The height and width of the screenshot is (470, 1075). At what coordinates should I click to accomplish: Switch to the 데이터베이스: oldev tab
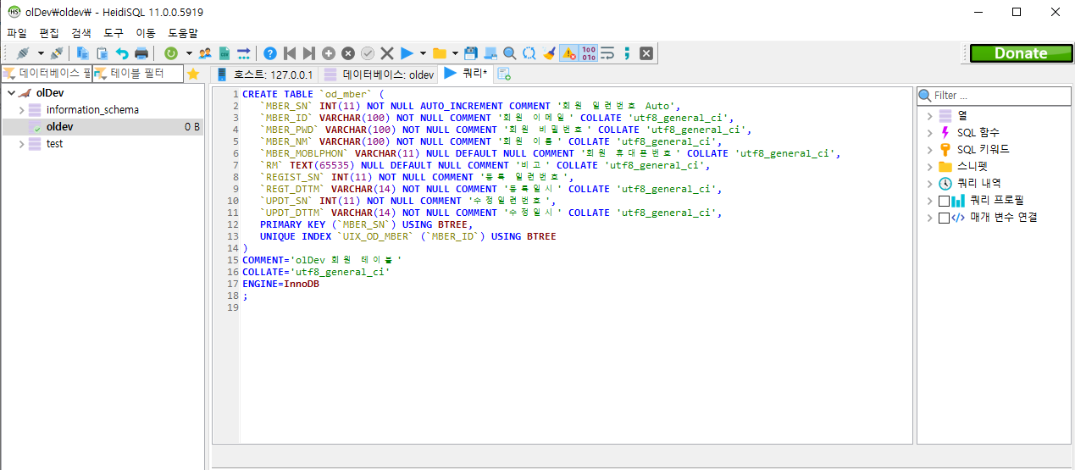pyautogui.click(x=380, y=75)
